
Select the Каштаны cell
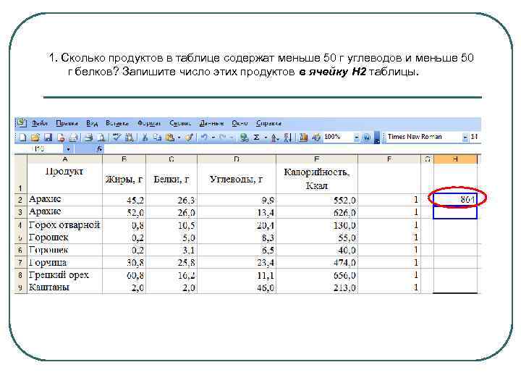tap(65, 287)
